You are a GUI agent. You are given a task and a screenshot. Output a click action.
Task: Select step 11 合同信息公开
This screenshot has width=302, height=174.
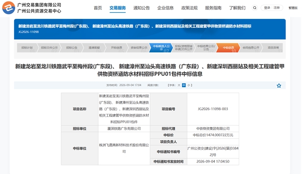click(x=251, y=48)
